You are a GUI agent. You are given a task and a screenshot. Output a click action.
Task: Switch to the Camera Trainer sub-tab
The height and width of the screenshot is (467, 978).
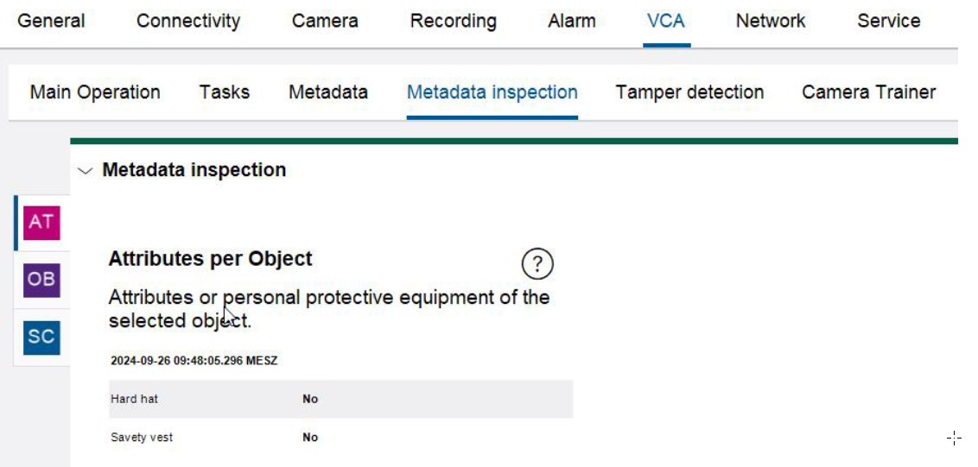[868, 92]
